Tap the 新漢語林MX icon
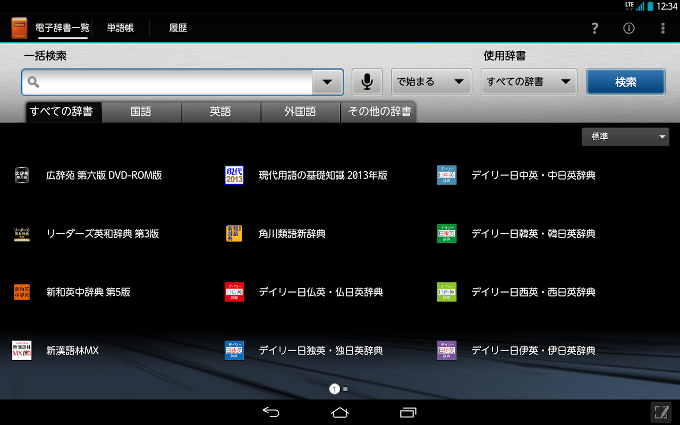This screenshot has width=680, height=425. click(22, 351)
